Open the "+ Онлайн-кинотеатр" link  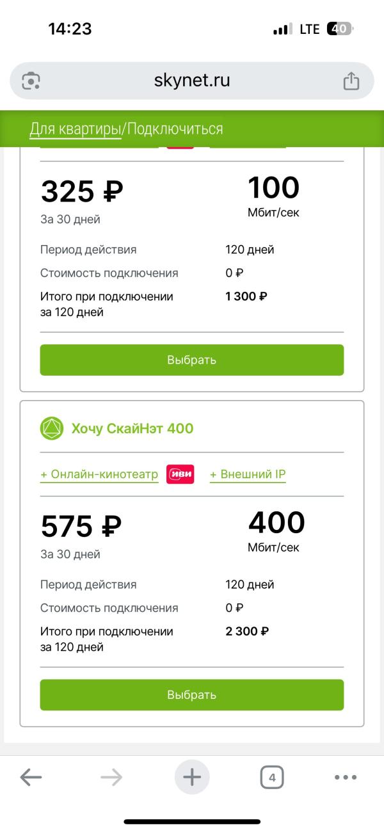99,474
